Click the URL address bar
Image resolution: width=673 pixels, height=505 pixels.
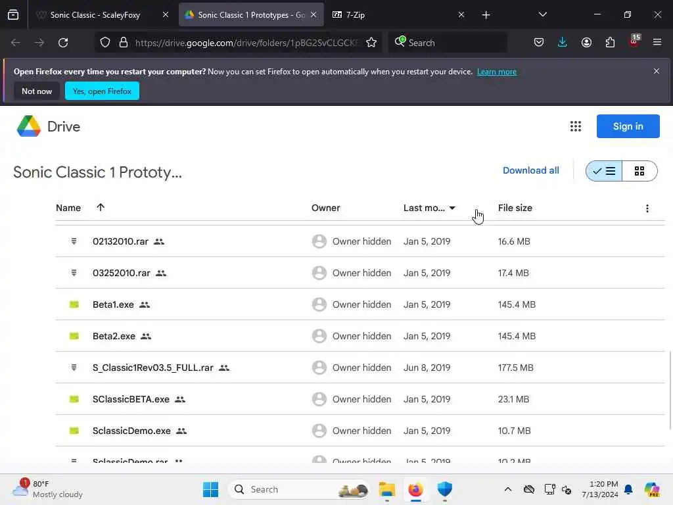coord(246,43)
